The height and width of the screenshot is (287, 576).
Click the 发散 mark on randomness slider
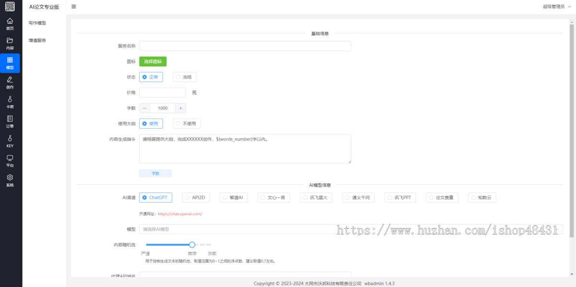point(212,253)
